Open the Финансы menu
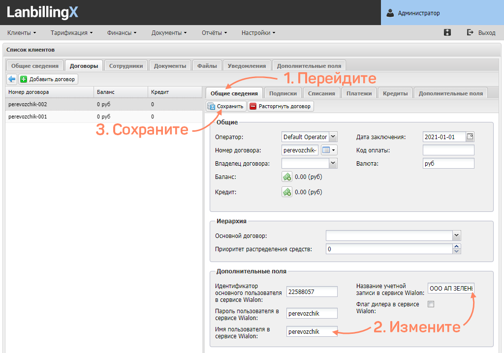This screenshot has height=353, width=504. pos(122,33)
